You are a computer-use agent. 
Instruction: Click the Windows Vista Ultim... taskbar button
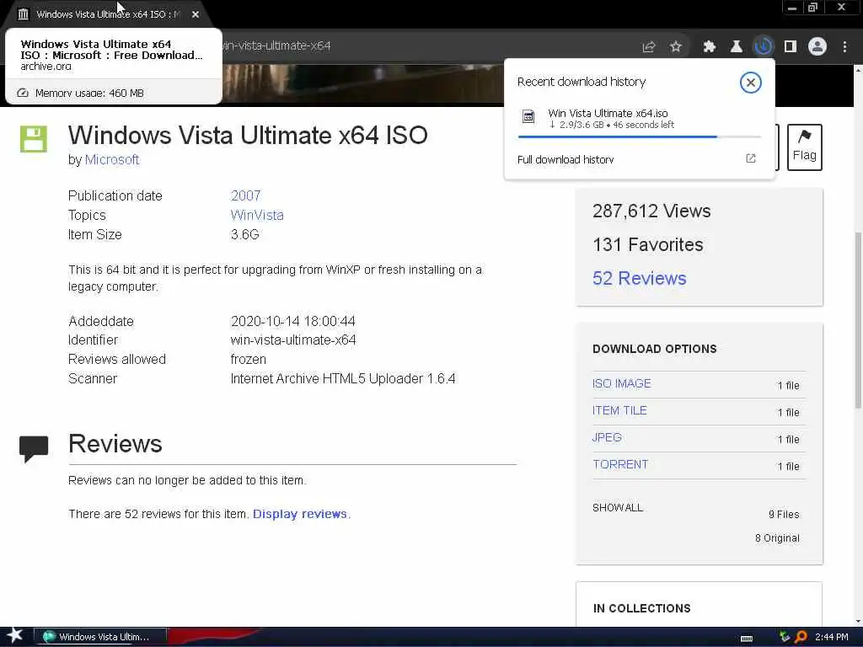tap(100, 637)
